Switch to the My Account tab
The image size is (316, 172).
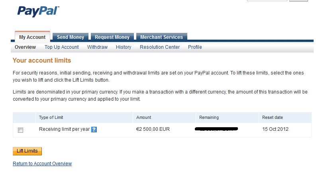(32, 37)
